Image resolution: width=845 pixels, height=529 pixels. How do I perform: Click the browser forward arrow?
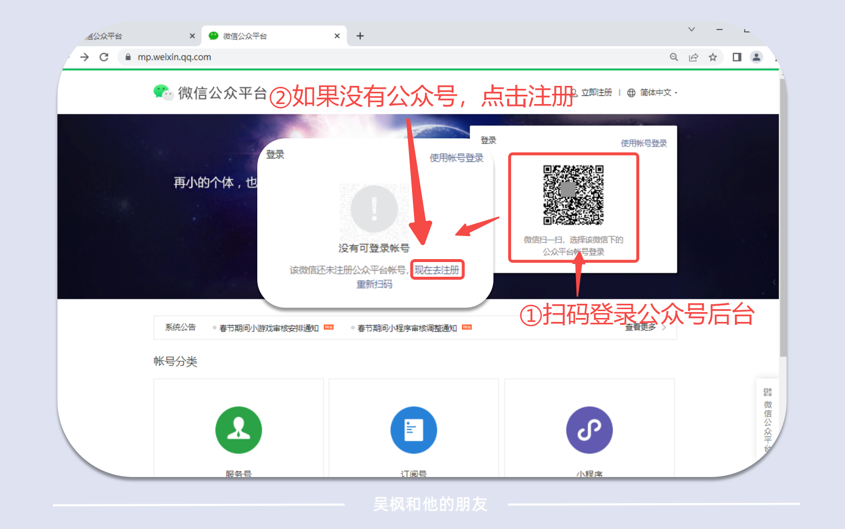click(84, 57)
